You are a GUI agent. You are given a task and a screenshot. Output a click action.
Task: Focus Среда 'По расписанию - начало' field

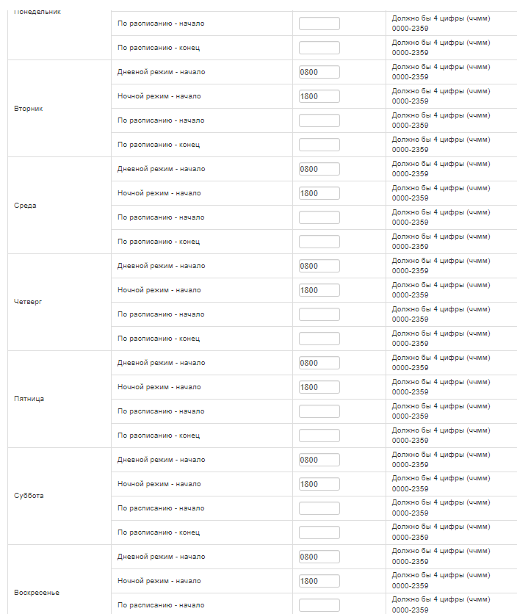(x=319, y=217)
